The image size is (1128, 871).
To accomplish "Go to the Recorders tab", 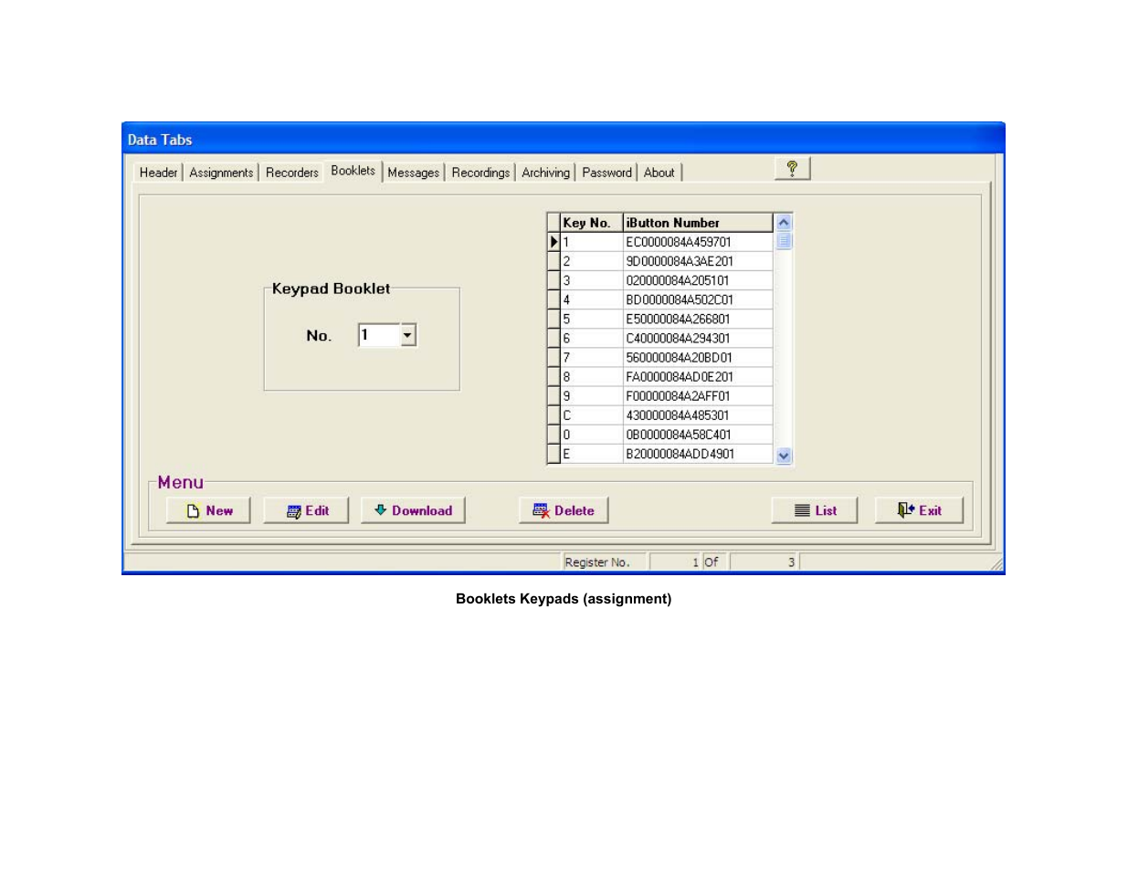I will coord(292,173).
